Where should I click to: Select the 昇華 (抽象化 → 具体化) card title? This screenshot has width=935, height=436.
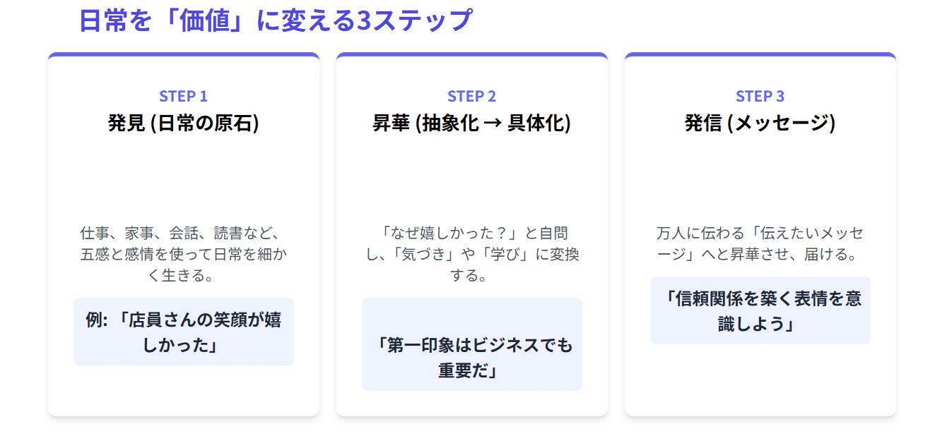click(x=471, y=123)
